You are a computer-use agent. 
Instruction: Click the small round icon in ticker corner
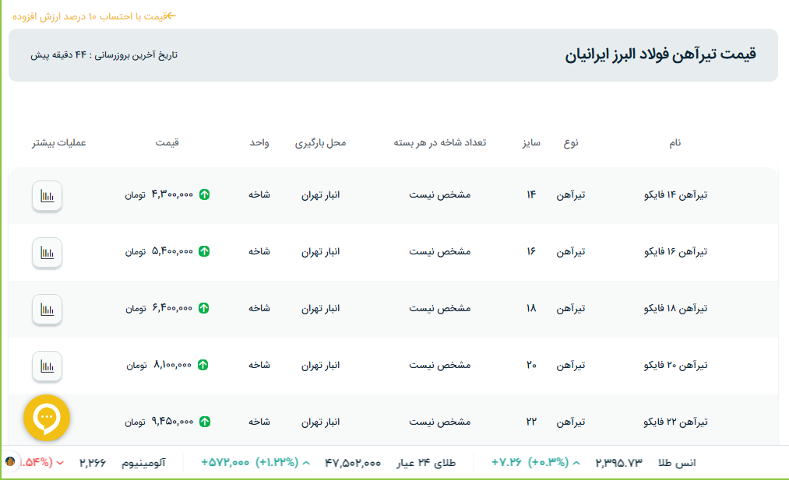(11, 462)
